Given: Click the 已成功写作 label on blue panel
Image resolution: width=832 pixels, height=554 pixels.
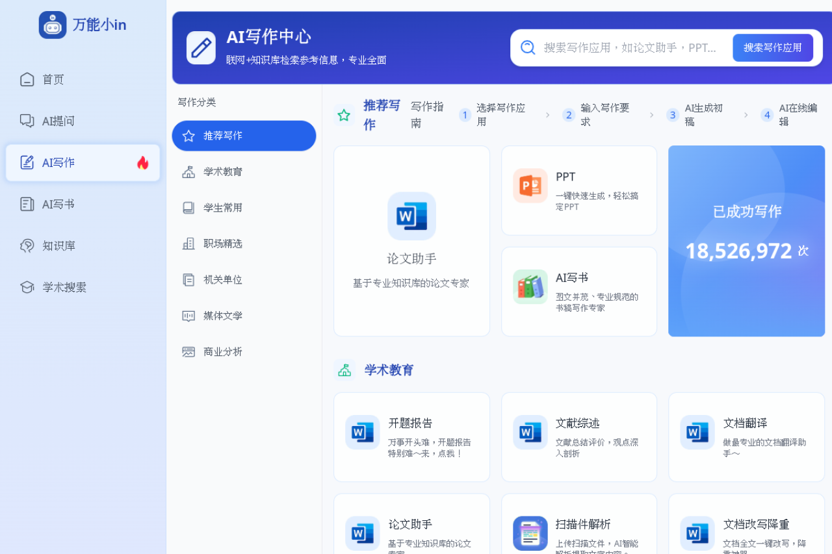Looking at the screenshot, I should point(747,212).
